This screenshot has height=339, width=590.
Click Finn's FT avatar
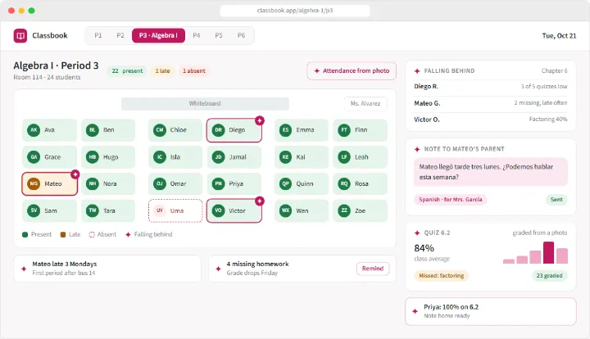tap(344, 130)
